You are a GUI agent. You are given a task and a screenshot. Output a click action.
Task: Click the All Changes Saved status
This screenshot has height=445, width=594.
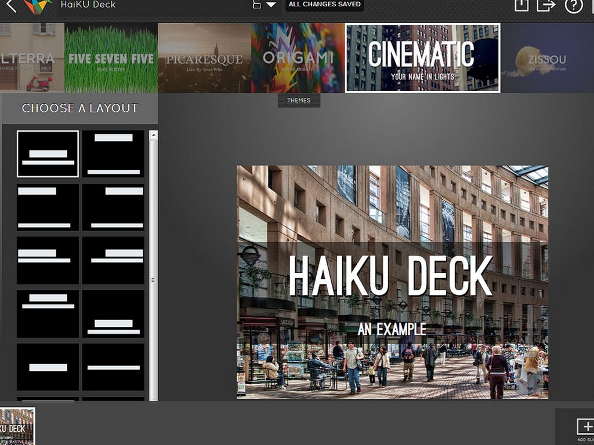[325, 4]
